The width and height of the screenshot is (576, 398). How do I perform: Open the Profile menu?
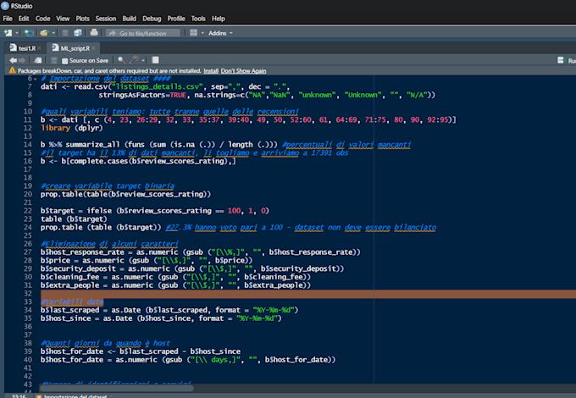pyautogui.click(x=176, y=19)
